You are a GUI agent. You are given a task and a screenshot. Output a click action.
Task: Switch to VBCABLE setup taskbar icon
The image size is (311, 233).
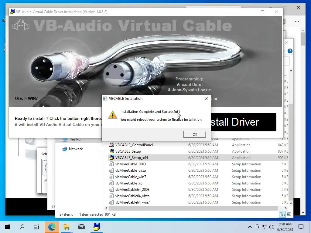point(97,227)
